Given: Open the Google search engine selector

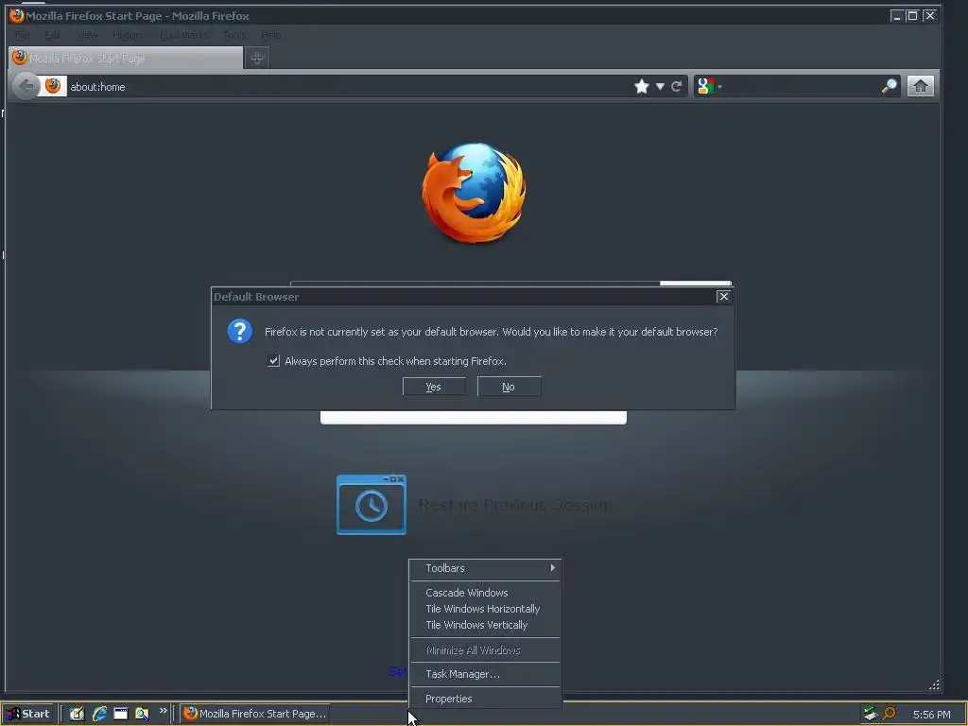Looking at the screenshot, I should click(x=709, y=86).
